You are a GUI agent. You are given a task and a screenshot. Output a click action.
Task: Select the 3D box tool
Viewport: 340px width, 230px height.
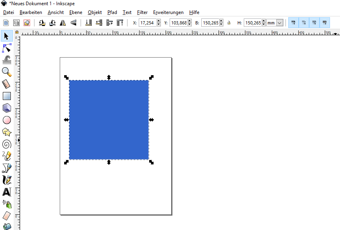6,108
